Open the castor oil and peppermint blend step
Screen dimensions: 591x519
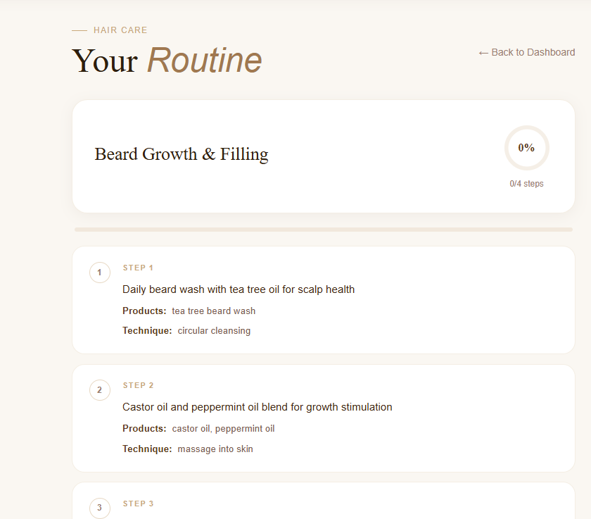(257, 407)
